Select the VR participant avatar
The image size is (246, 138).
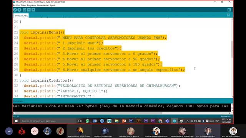35,131
